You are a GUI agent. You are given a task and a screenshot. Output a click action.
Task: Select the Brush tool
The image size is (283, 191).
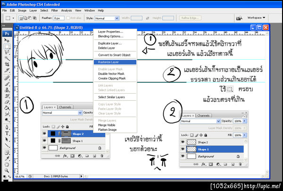click(x=7, y=84)
